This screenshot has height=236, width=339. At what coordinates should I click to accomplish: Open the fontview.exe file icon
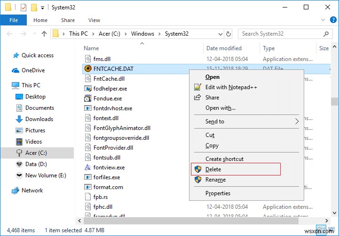click(88, 167)
